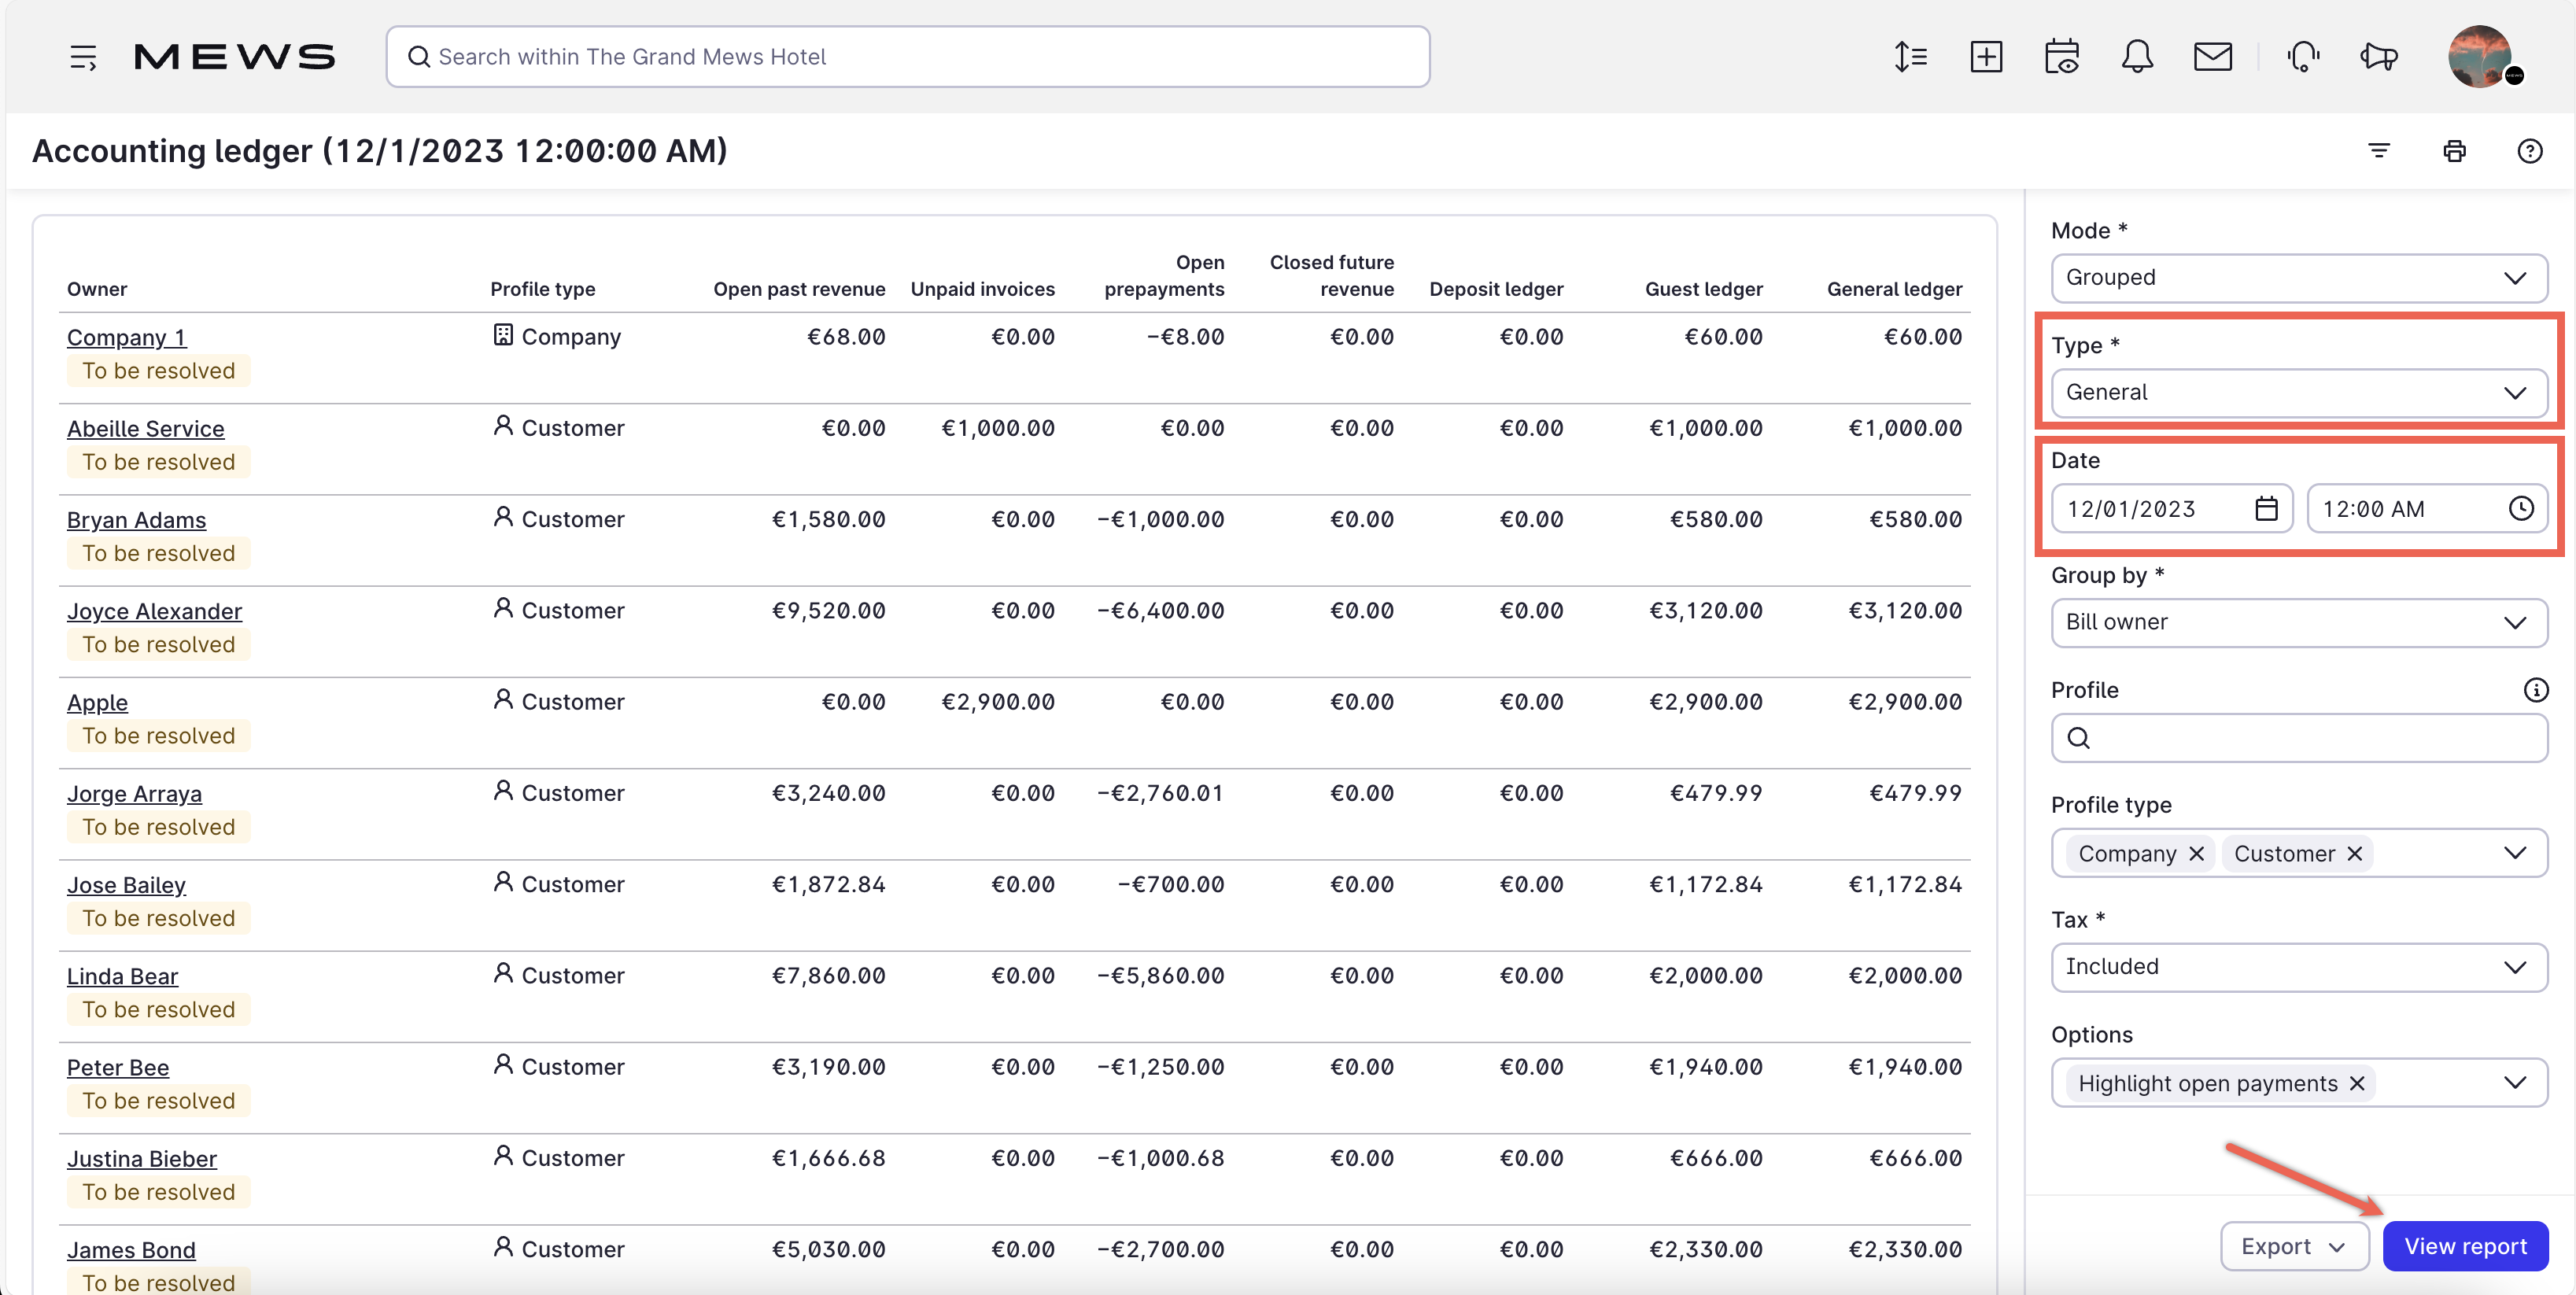The image size is (2576, 1295).
Task: Click the print icon
Action: tap(2454, 151)
